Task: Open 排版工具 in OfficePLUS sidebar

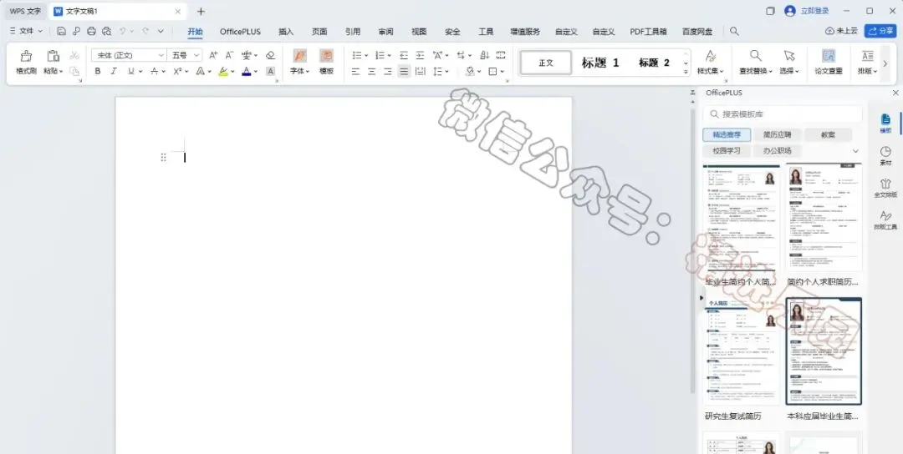Action: tap(885, 219)
